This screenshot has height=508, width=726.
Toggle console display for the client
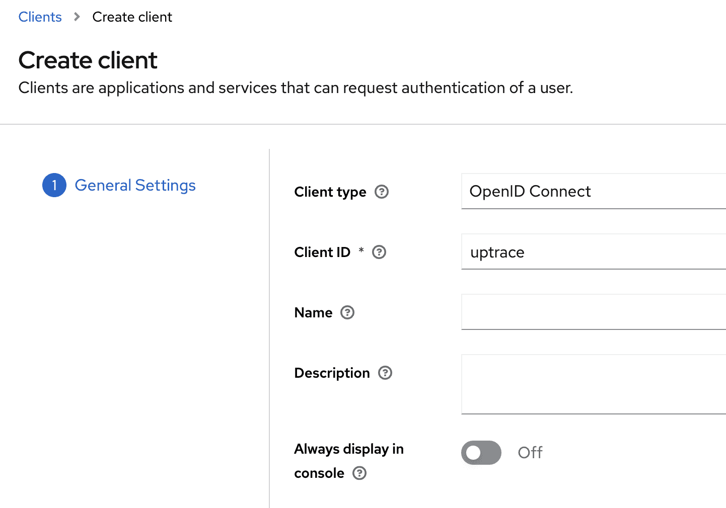point(481,452)
